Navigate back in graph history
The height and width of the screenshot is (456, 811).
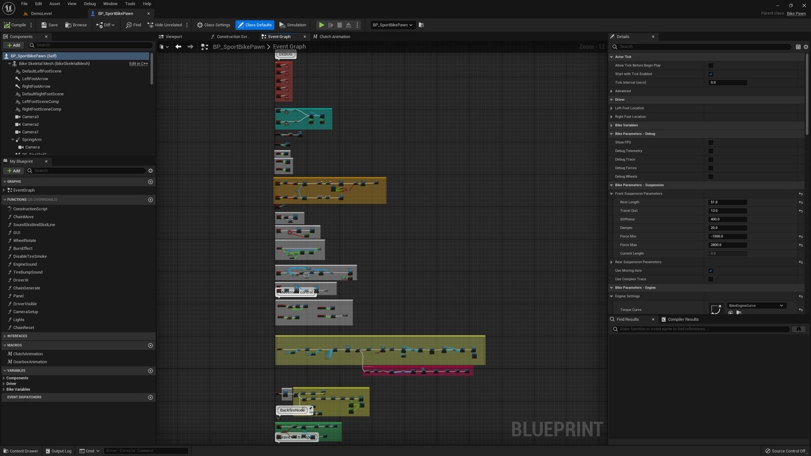pyautogui.click(x=178, y=46)
